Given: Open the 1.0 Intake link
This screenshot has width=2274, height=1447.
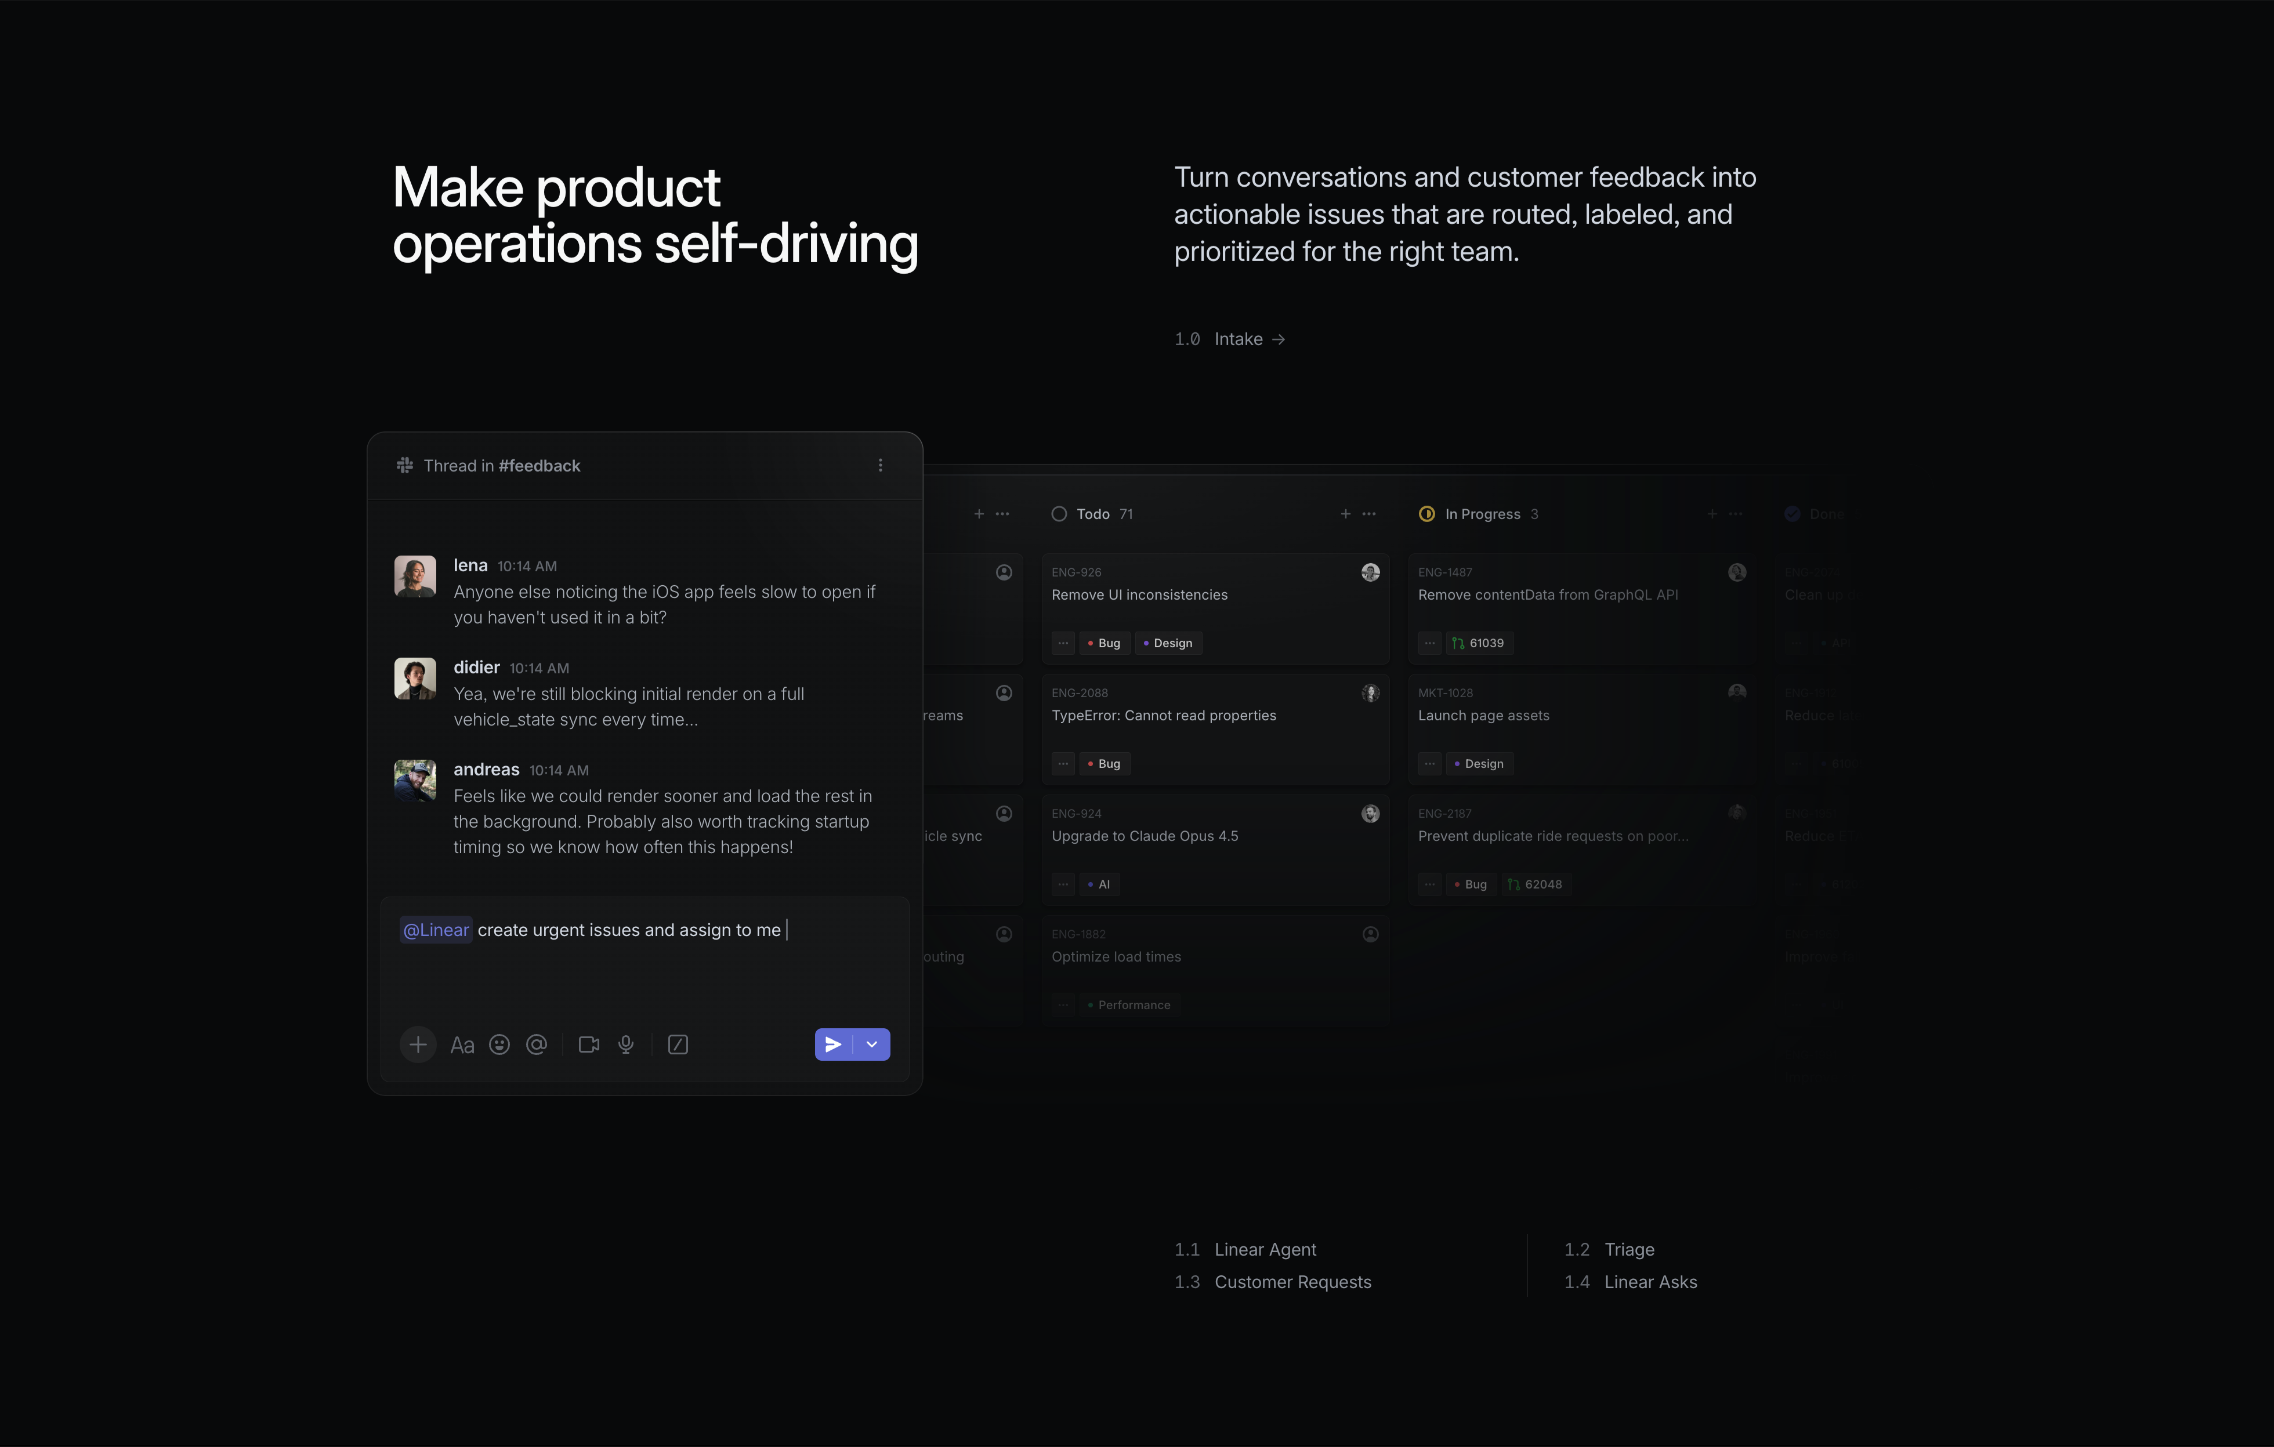Looking at the screenshot, I should [1230, 339].
